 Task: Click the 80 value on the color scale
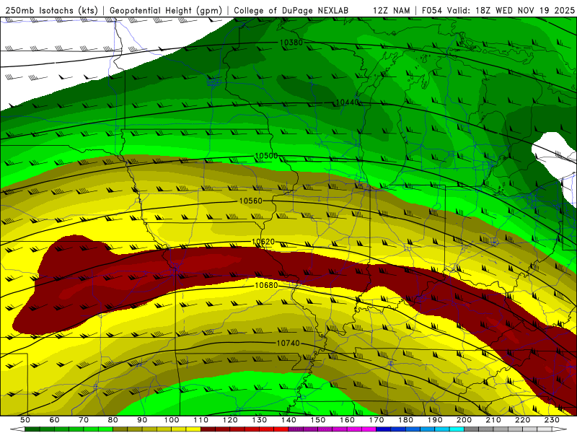(x=113, y=420)
